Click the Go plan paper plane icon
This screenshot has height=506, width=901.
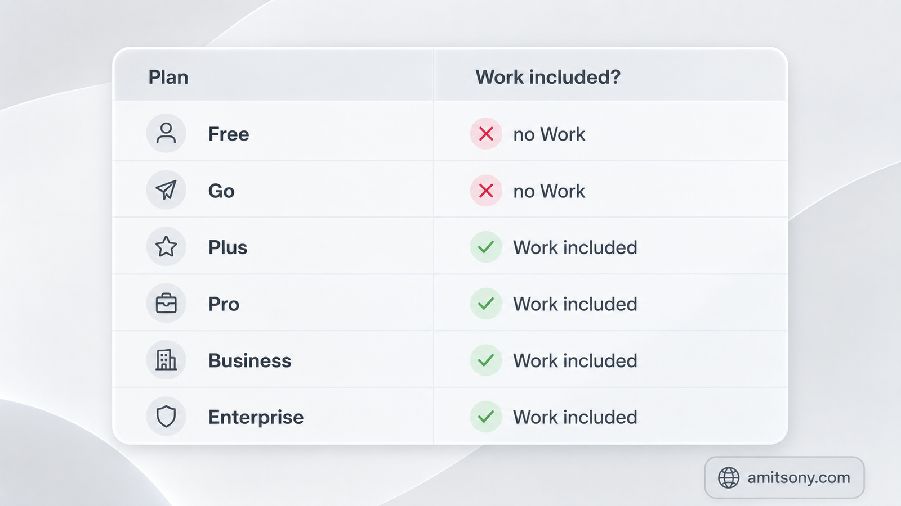[166, 190]
